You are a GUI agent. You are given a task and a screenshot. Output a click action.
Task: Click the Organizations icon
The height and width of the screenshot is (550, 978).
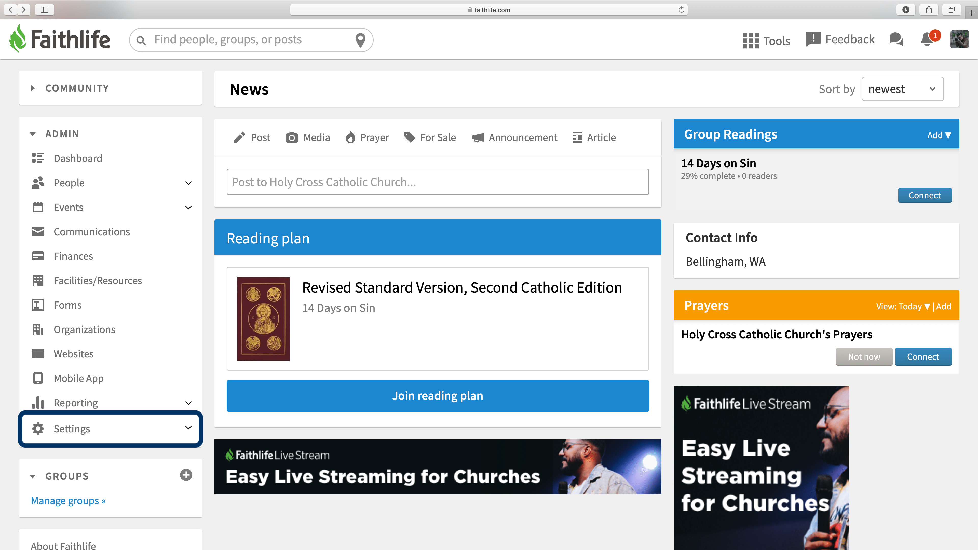pyautogui.click(x=38, y=329)
